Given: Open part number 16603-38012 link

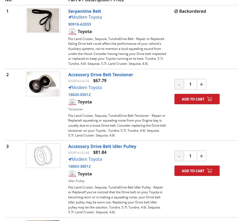Looking at the screenshot, I should pyautogui.click(x=80, y=166).
